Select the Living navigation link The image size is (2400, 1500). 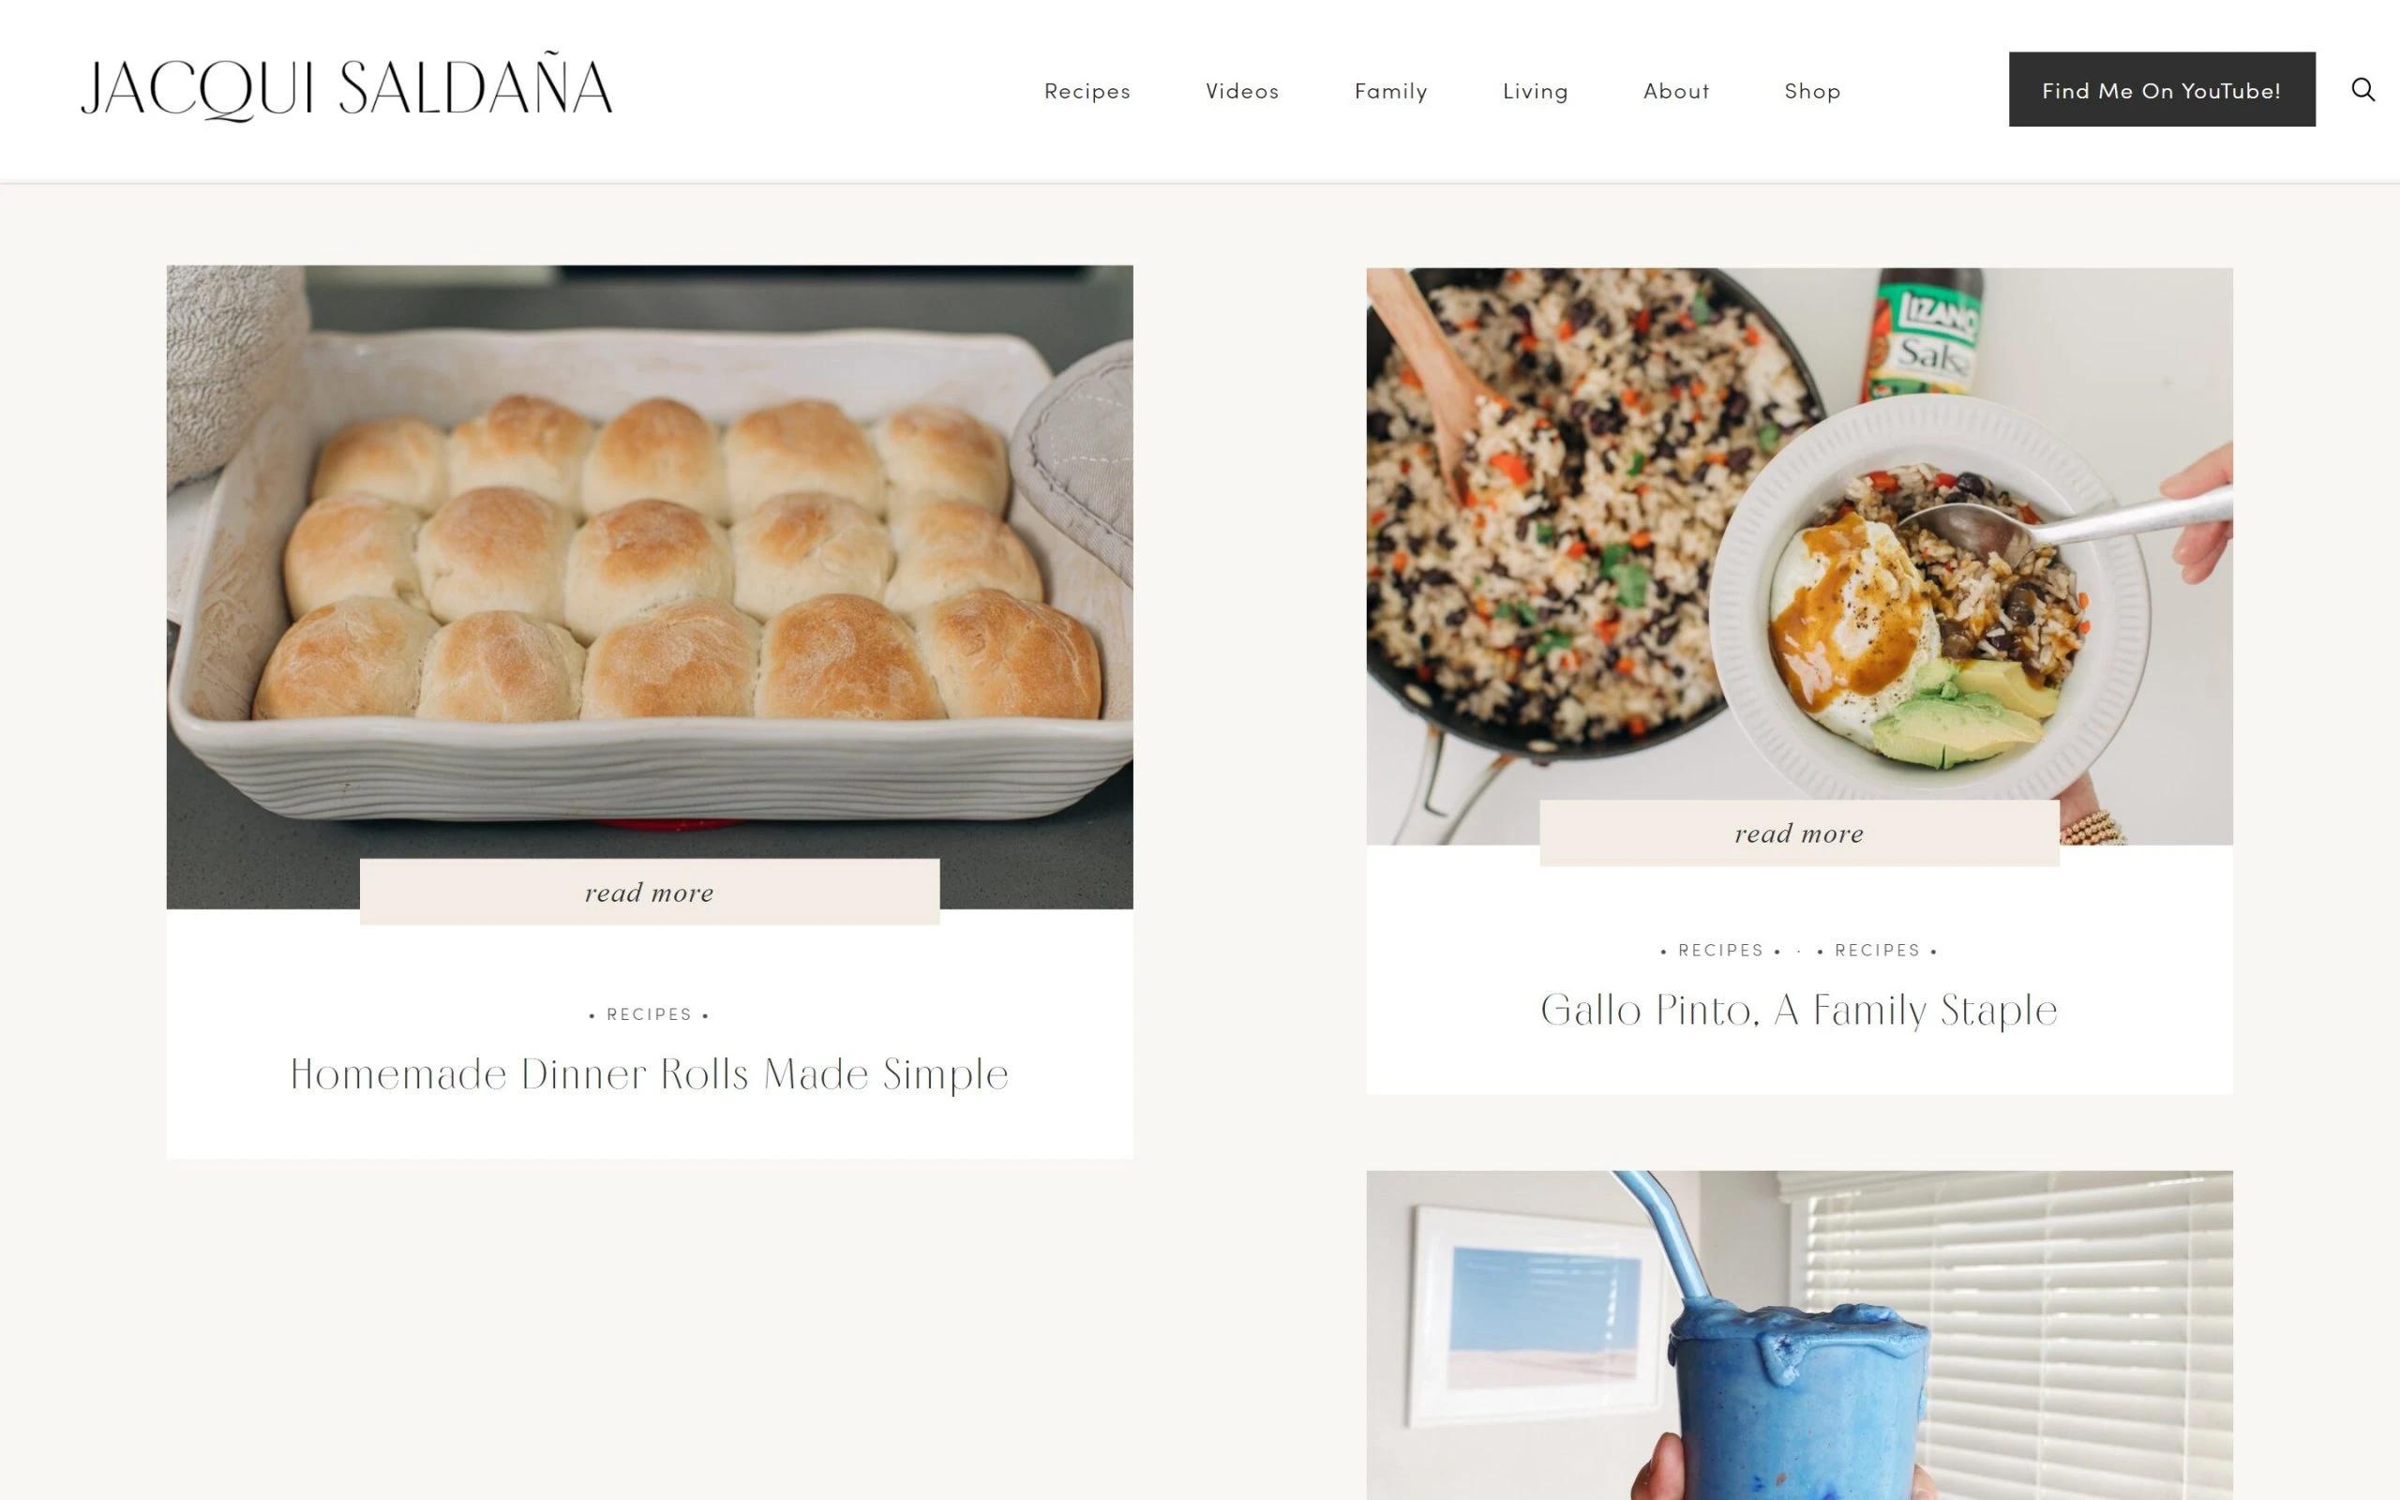coord(1536,91)
